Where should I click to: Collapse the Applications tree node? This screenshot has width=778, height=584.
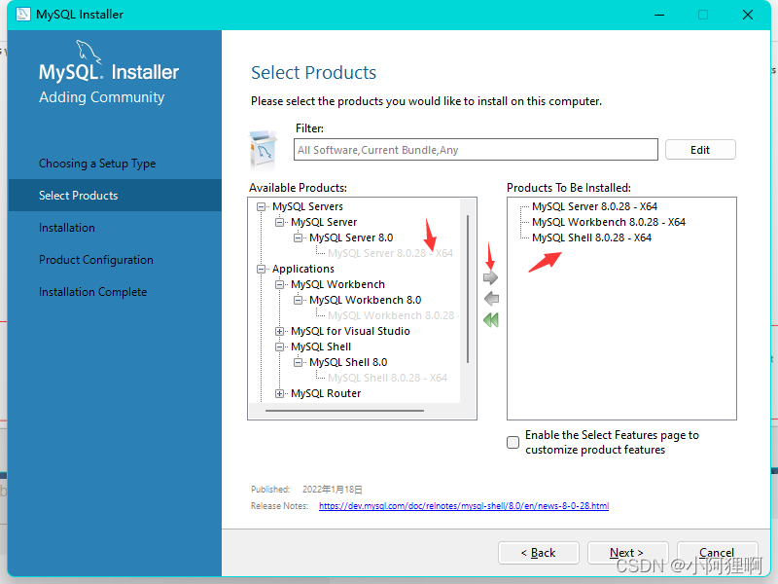[261, 270]
